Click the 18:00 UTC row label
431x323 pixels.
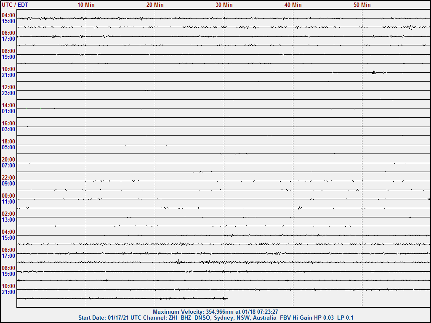click(x=8, y=142)
